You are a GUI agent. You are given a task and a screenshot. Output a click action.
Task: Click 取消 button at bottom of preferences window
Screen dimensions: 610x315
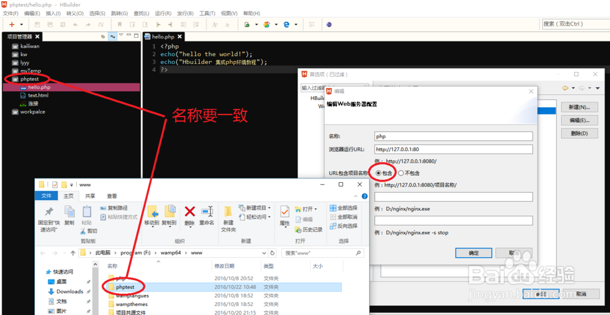(x=580, y=294)
